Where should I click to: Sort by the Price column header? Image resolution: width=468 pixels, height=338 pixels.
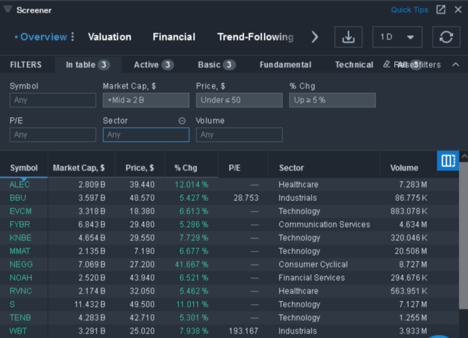(x=140, y=168)
